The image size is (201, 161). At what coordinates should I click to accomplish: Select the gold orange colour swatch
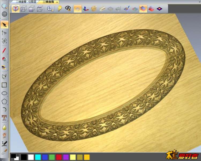[87, 157]
